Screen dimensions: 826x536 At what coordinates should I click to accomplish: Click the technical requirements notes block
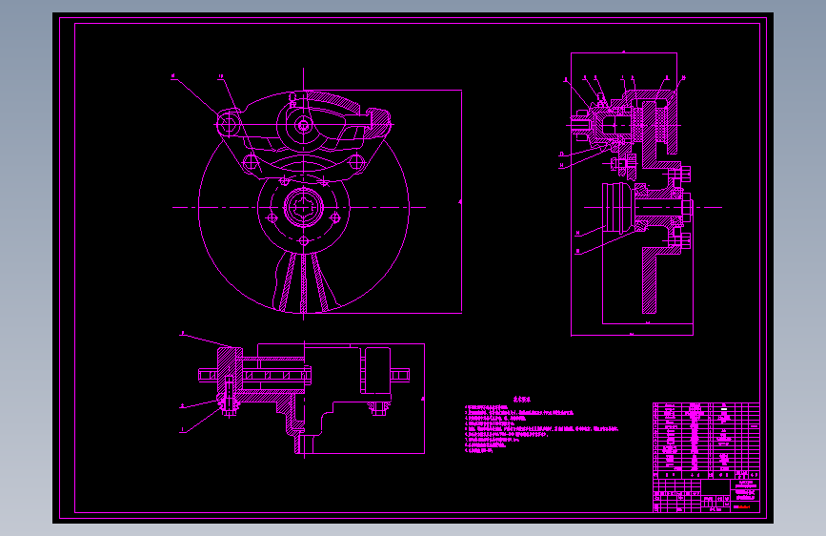[541, 425]
